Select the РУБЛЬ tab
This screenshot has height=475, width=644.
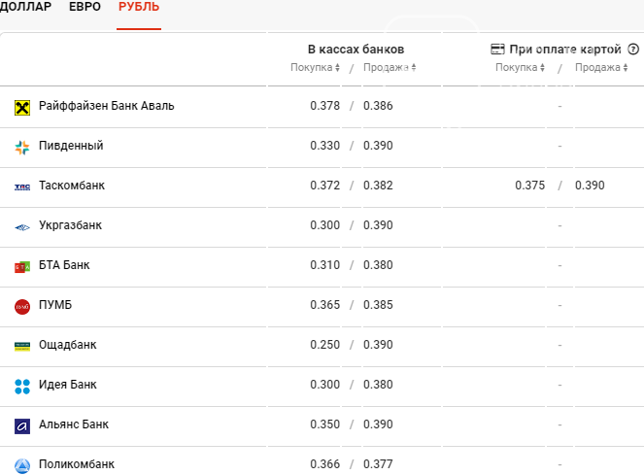[x=139, y=7]
